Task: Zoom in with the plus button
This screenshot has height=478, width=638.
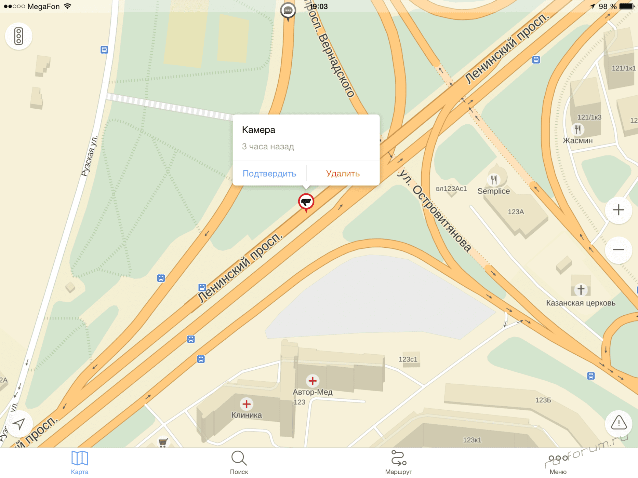Action: click(618, 210)
